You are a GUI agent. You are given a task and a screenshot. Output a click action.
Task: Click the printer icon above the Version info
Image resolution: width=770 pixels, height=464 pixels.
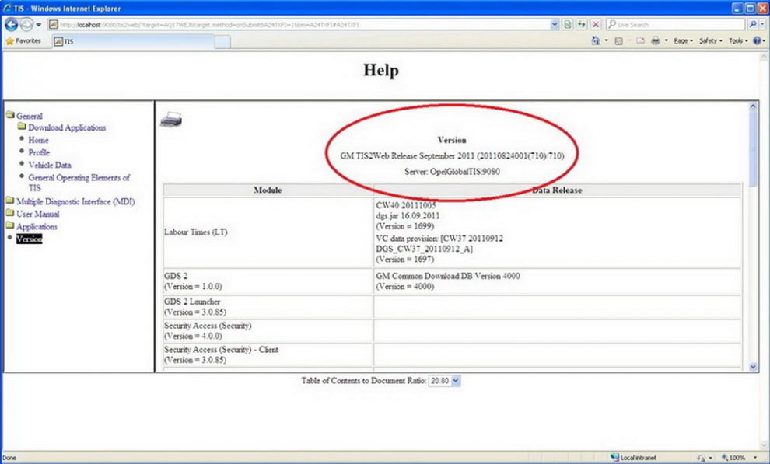pos(171,119)
